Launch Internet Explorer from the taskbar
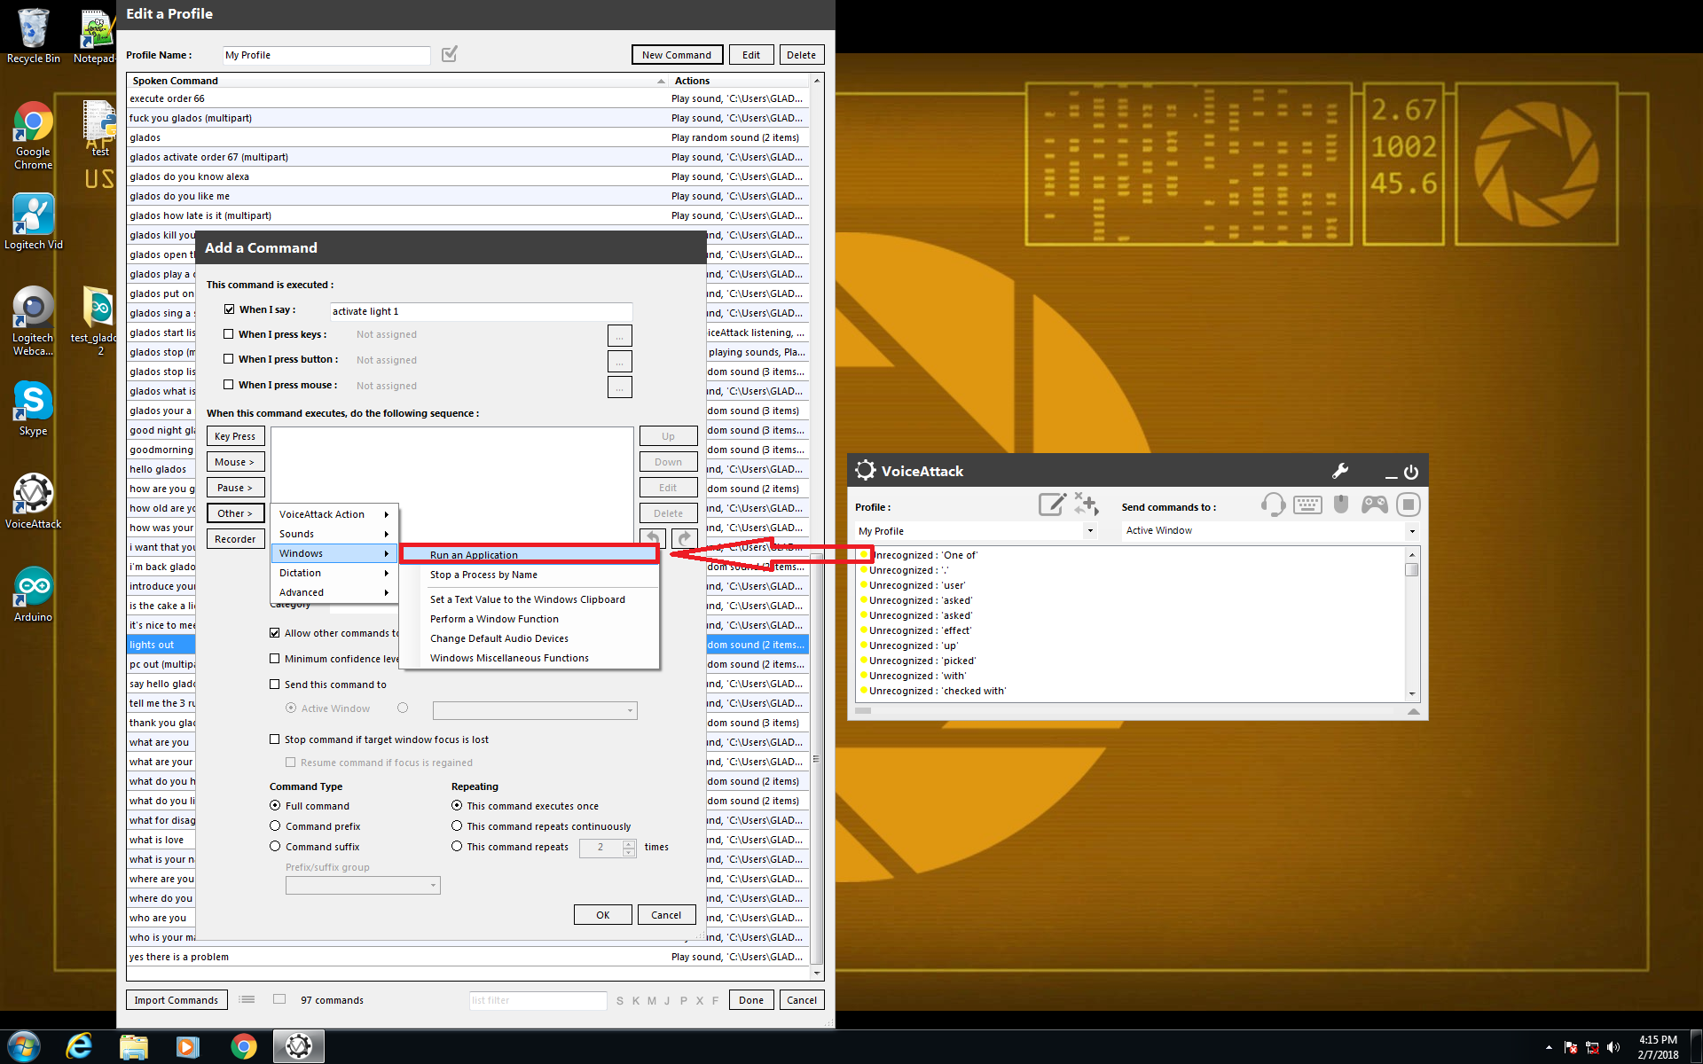The image size is (1703, 1064). [x=79, y=1046]
